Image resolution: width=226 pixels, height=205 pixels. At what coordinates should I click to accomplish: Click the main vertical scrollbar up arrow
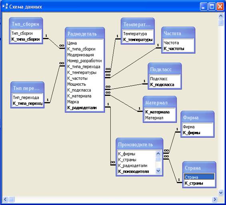click(221, 16)
